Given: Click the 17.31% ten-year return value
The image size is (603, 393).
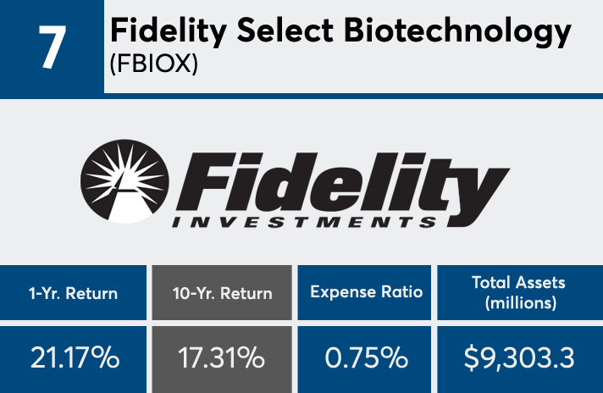Looking at the screenshot, I should pyautogui.click(x=222, y=357).
